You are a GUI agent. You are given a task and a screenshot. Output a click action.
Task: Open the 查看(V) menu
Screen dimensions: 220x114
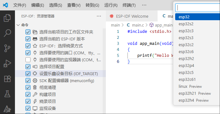74,5
